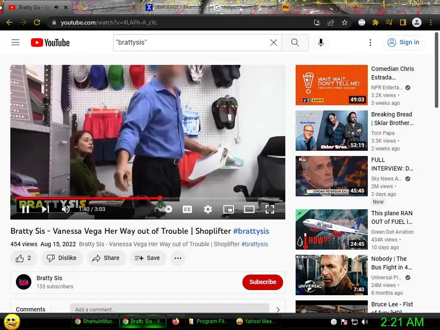Open system tray volume icon
This screenshot has height=330, width=440.
[x=365, y=322]
